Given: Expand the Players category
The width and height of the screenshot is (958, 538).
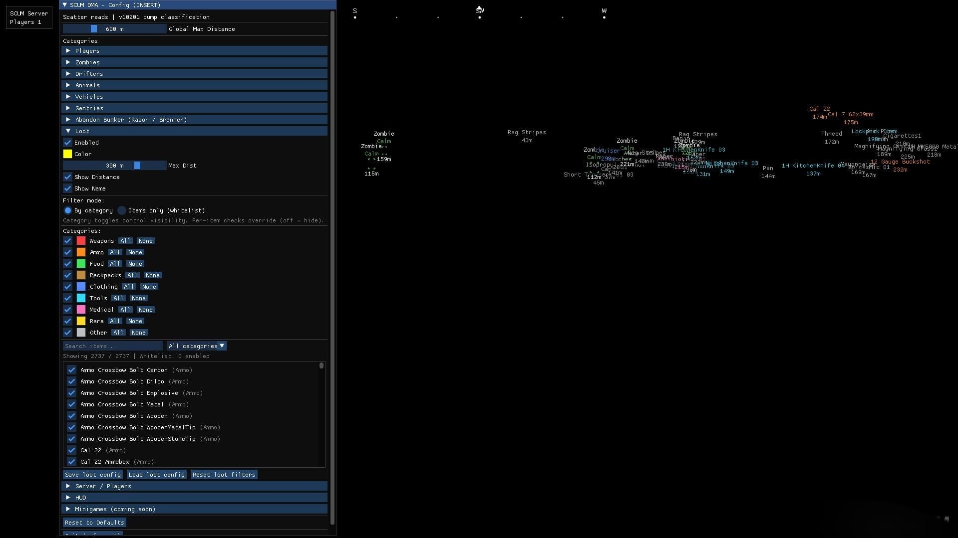Looking at the screenshot, I should [194, 51].
